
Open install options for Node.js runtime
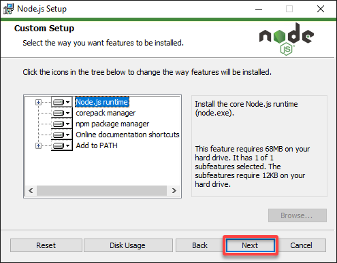click(x=62, y=102)
